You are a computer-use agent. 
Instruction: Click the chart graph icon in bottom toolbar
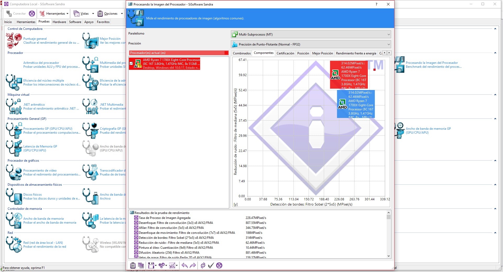click(x=172, y=265)
